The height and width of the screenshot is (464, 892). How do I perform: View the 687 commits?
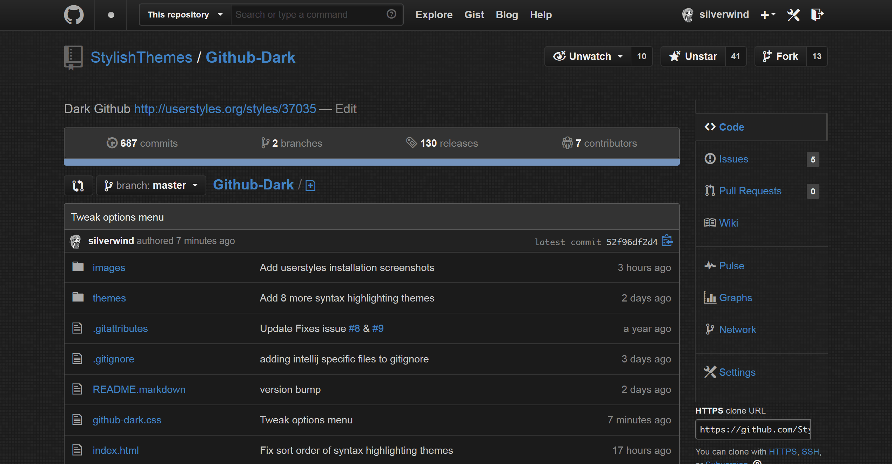142,143
